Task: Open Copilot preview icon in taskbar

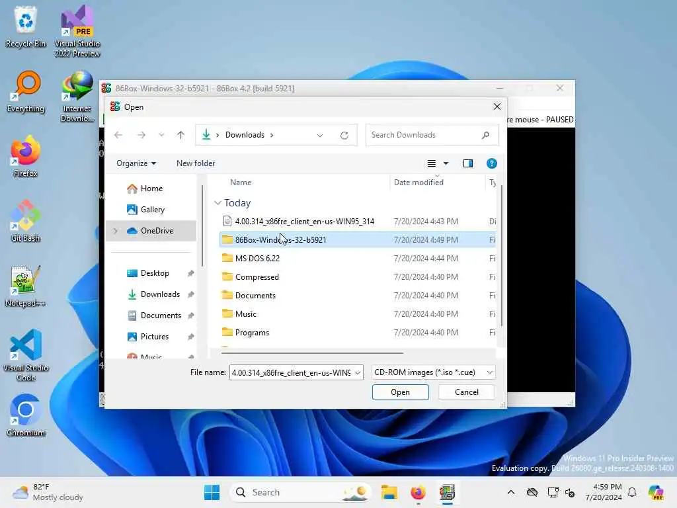Action: tap(656, 492)
